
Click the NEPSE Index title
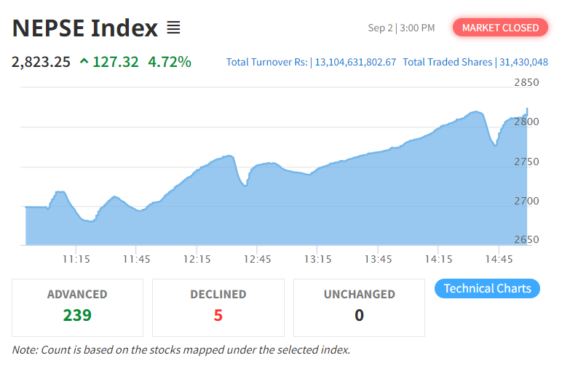tap(85, 28)
